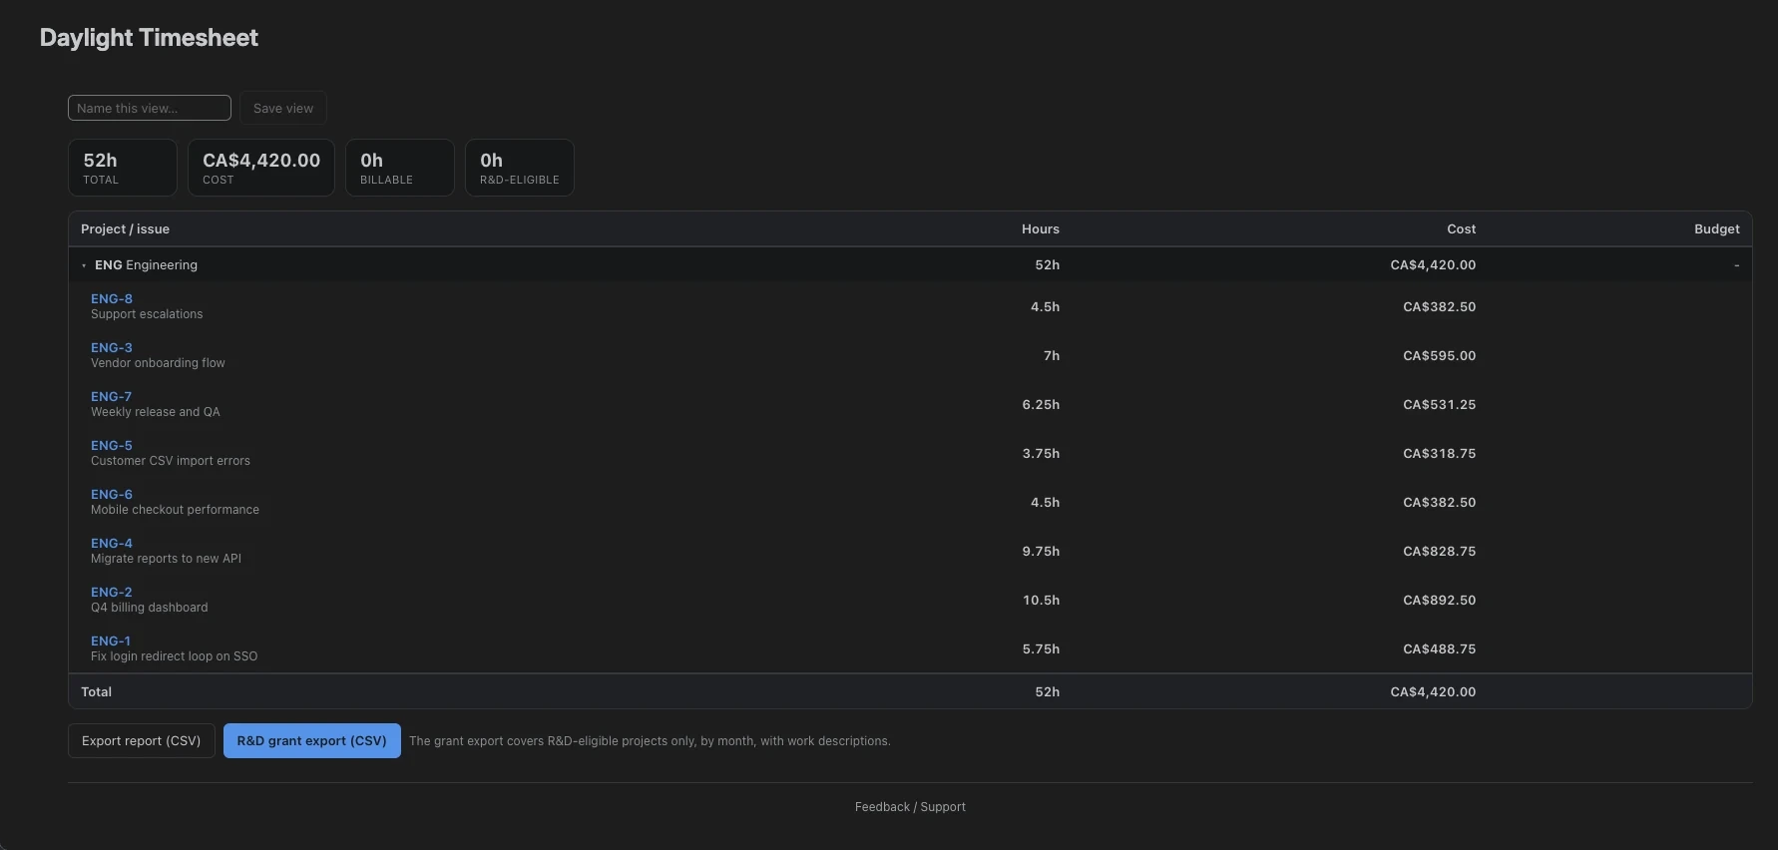Open the Feedback / Support link
This screenshot has height=850, width=1778.
pos(910,807)
